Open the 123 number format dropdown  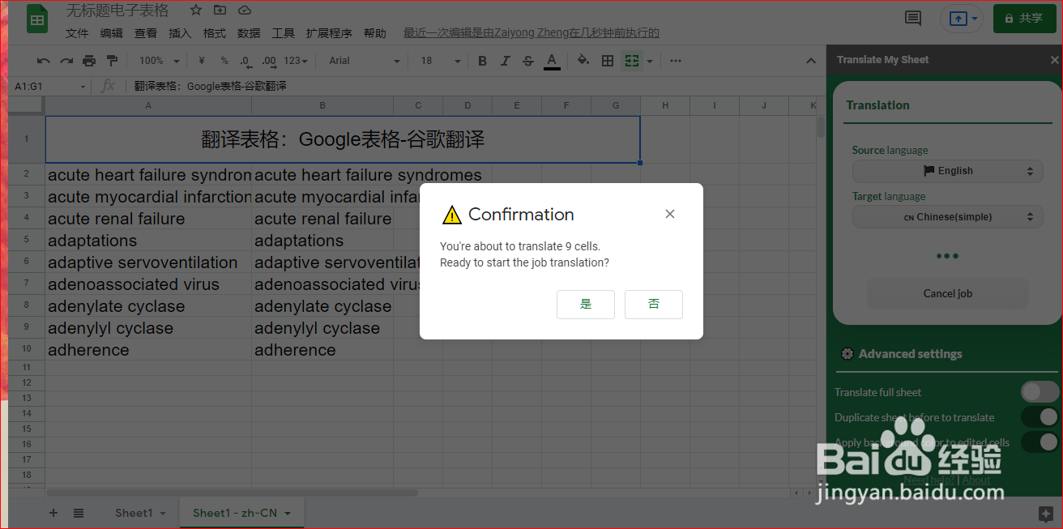pos(296,61)
